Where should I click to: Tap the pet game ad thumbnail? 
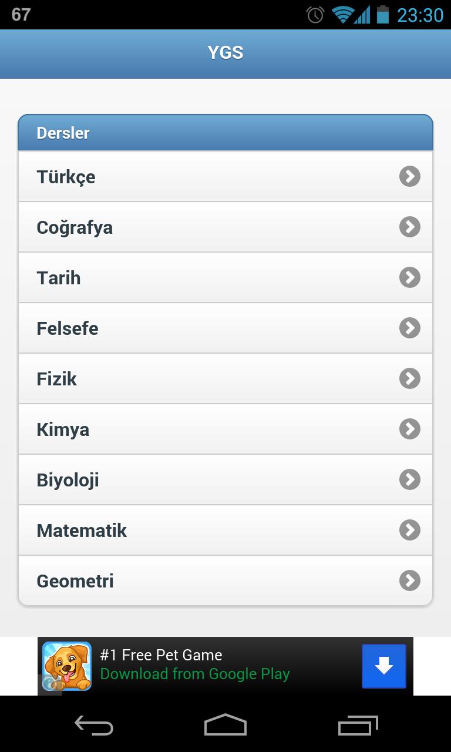[67, 666]
